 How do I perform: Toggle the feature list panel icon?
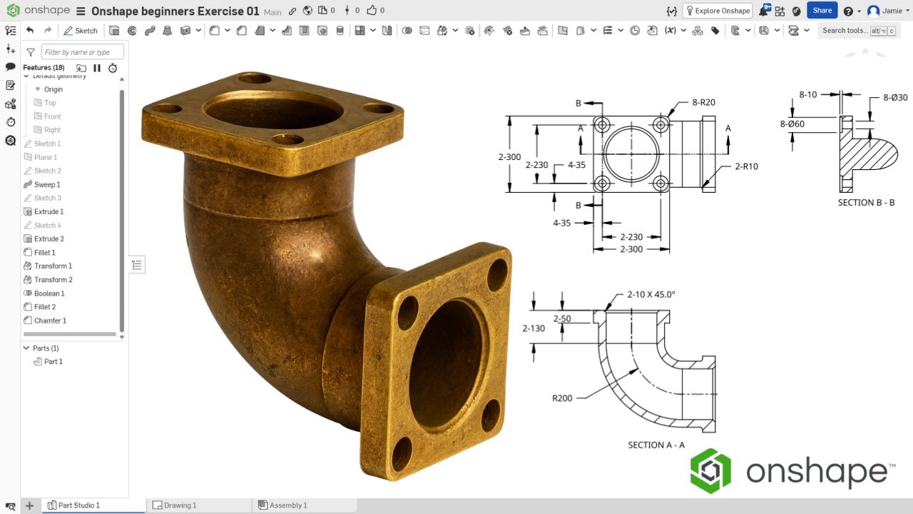[10, 31]
